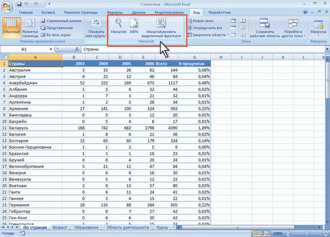This screenshot has height=237, width=330.
Task: Expand the Name Box dropdown
Action: (51, 49)
